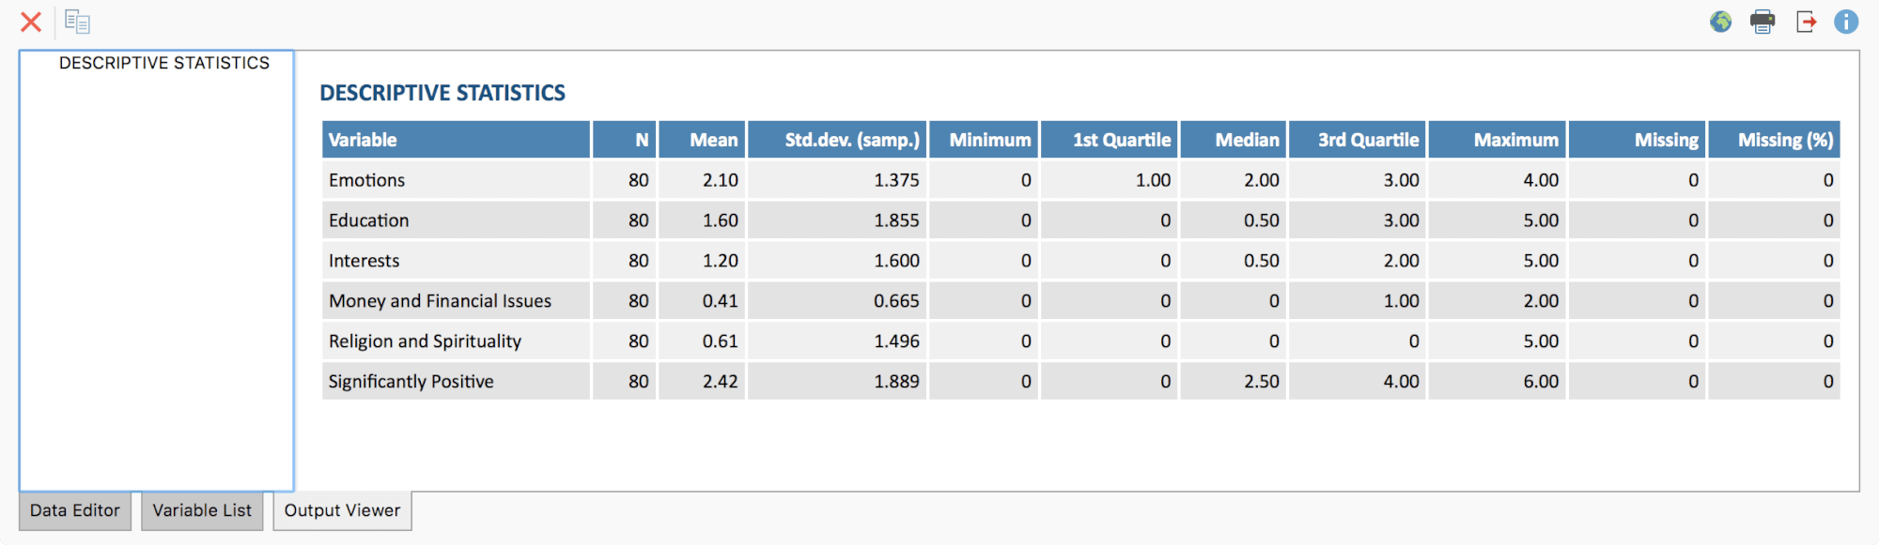The image size is (1879, 545).
Task: Select the Output Viewer tab
Action: (342, 510)
